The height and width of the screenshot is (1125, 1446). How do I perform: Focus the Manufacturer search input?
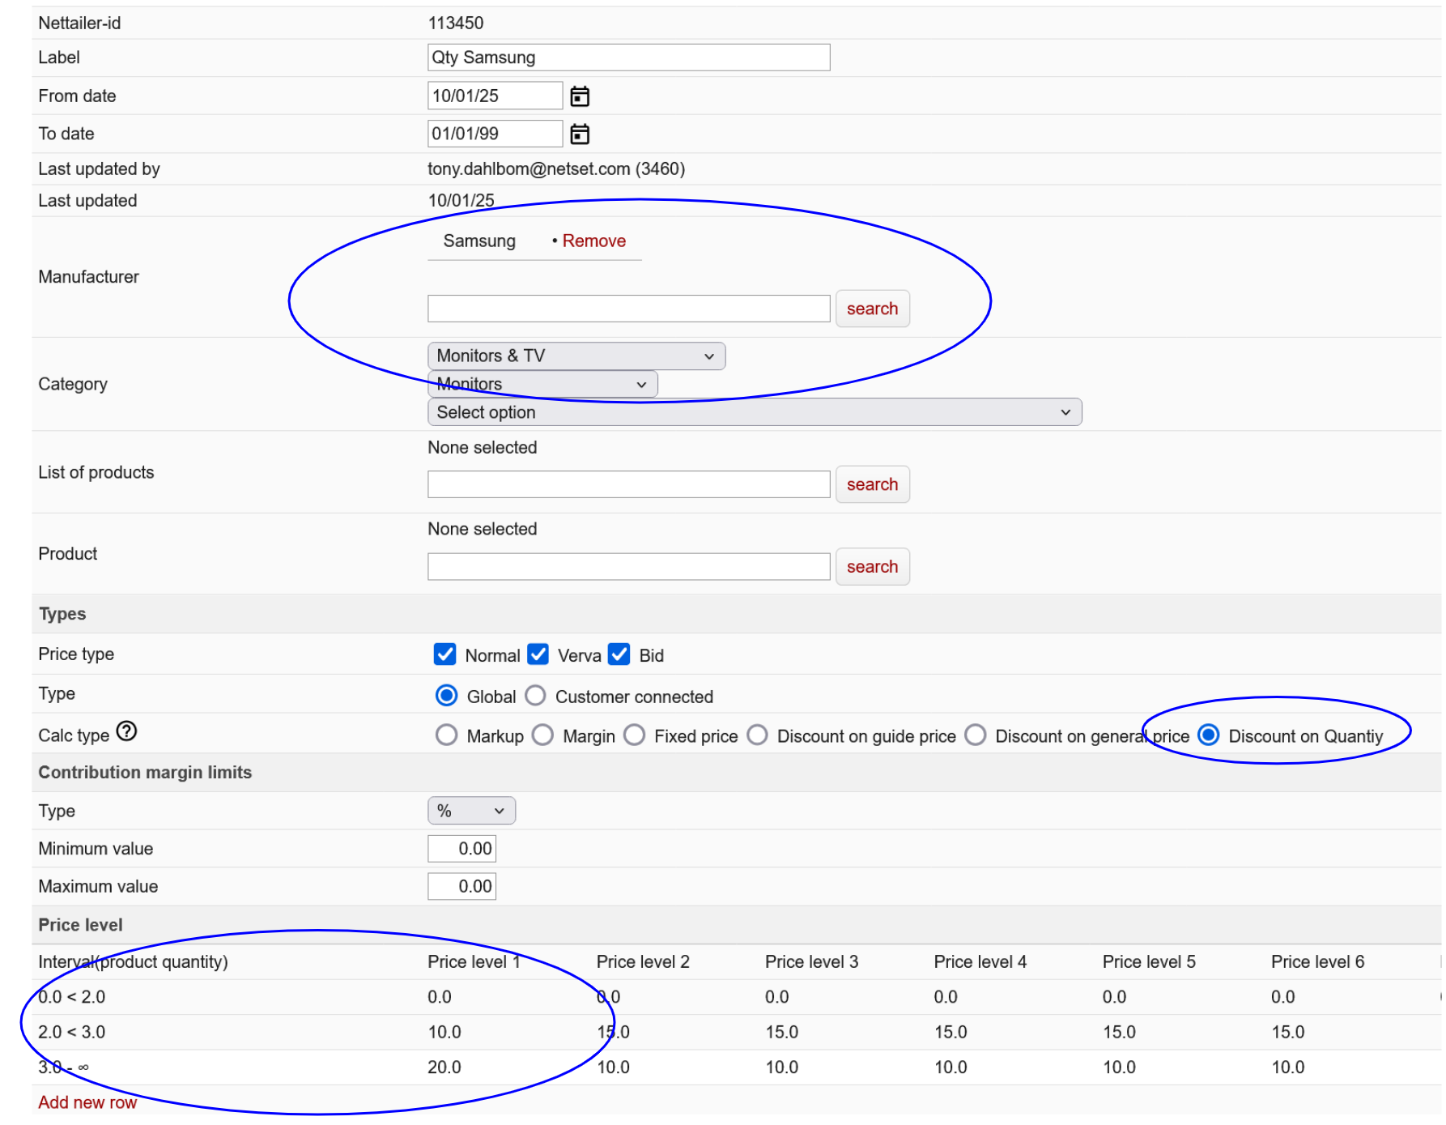(x=628, y=309)
